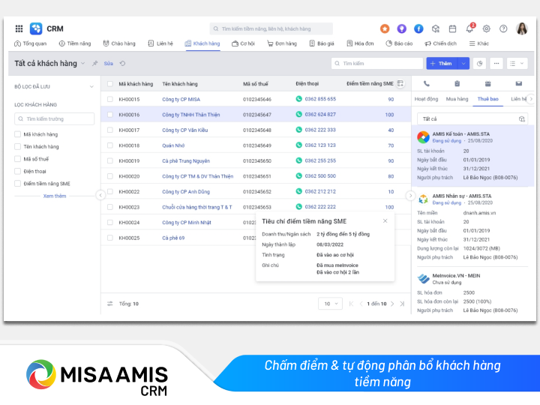Click the Thêm button
Image resolution: width=540 pixels, height=405 pixels.
(x=442, y=64)
